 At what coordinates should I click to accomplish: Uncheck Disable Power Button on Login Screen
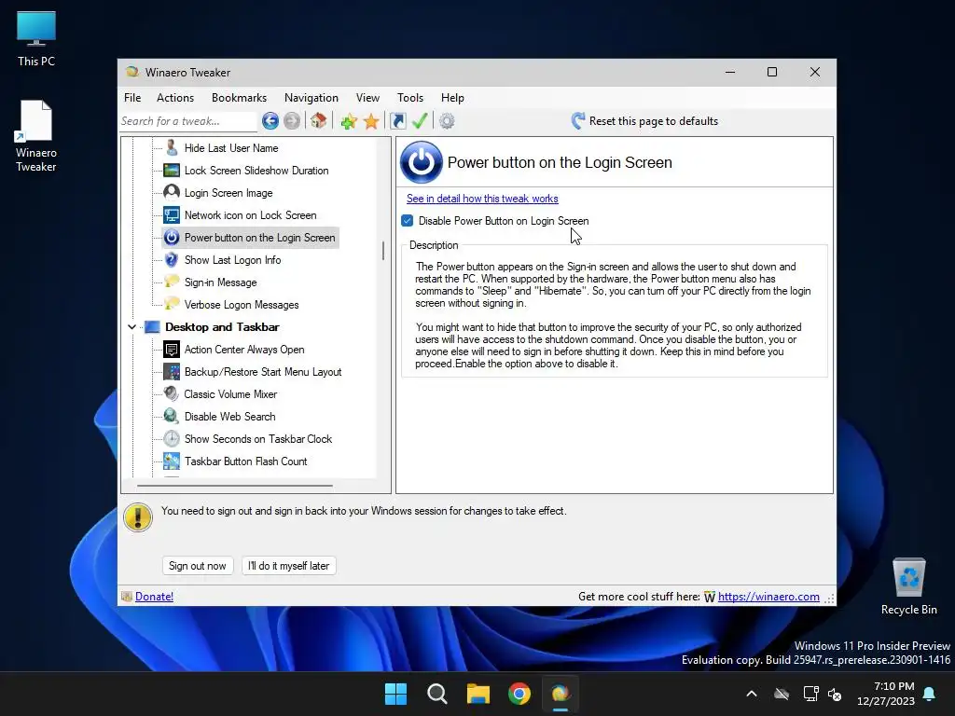pos(408,220)
